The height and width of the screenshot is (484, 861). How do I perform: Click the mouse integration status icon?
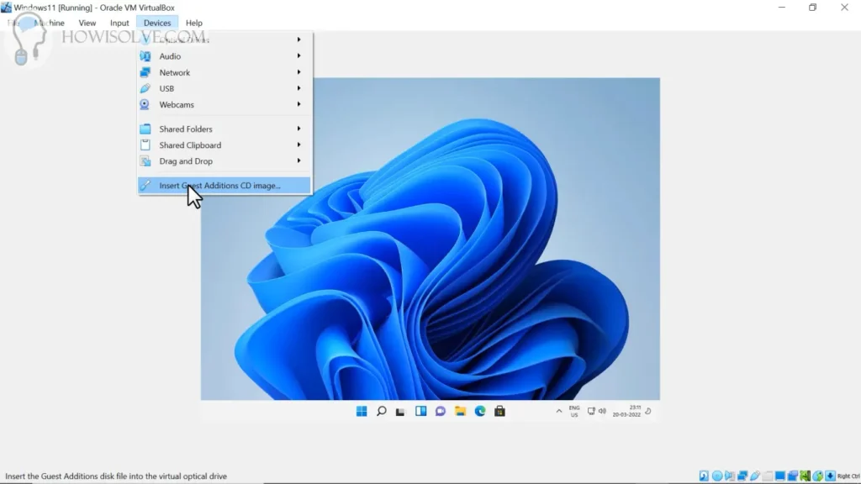pos(818,476)
